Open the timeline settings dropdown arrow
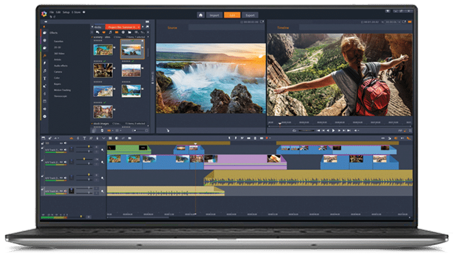Screen dimensions: 453x255 (57, 138)
